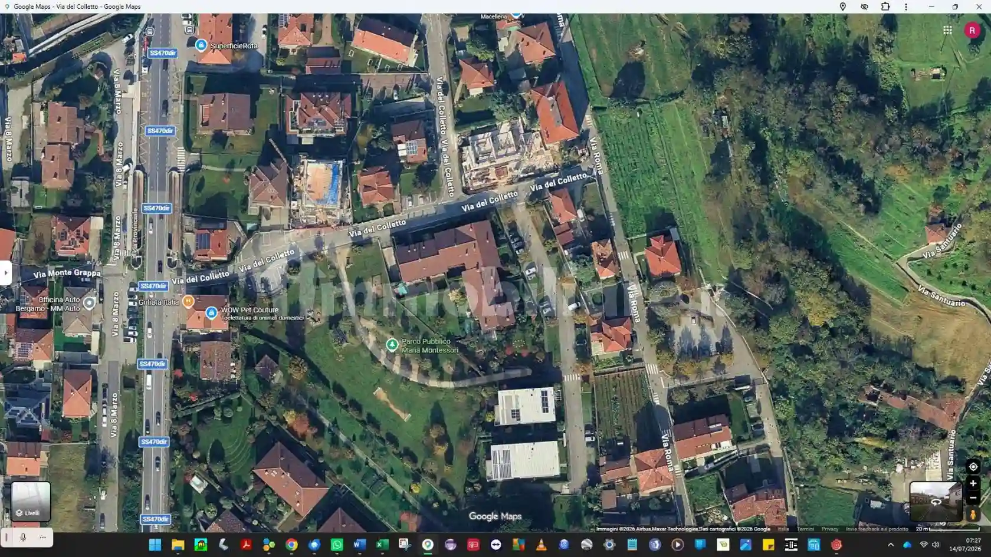Open the Termini link
The image size is (991, 557).
click(x=805, y=529)
